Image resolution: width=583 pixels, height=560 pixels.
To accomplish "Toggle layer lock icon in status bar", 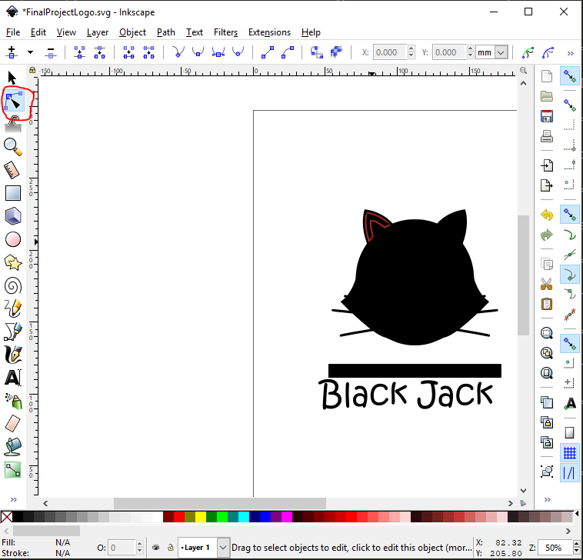I will coord(170,548).
